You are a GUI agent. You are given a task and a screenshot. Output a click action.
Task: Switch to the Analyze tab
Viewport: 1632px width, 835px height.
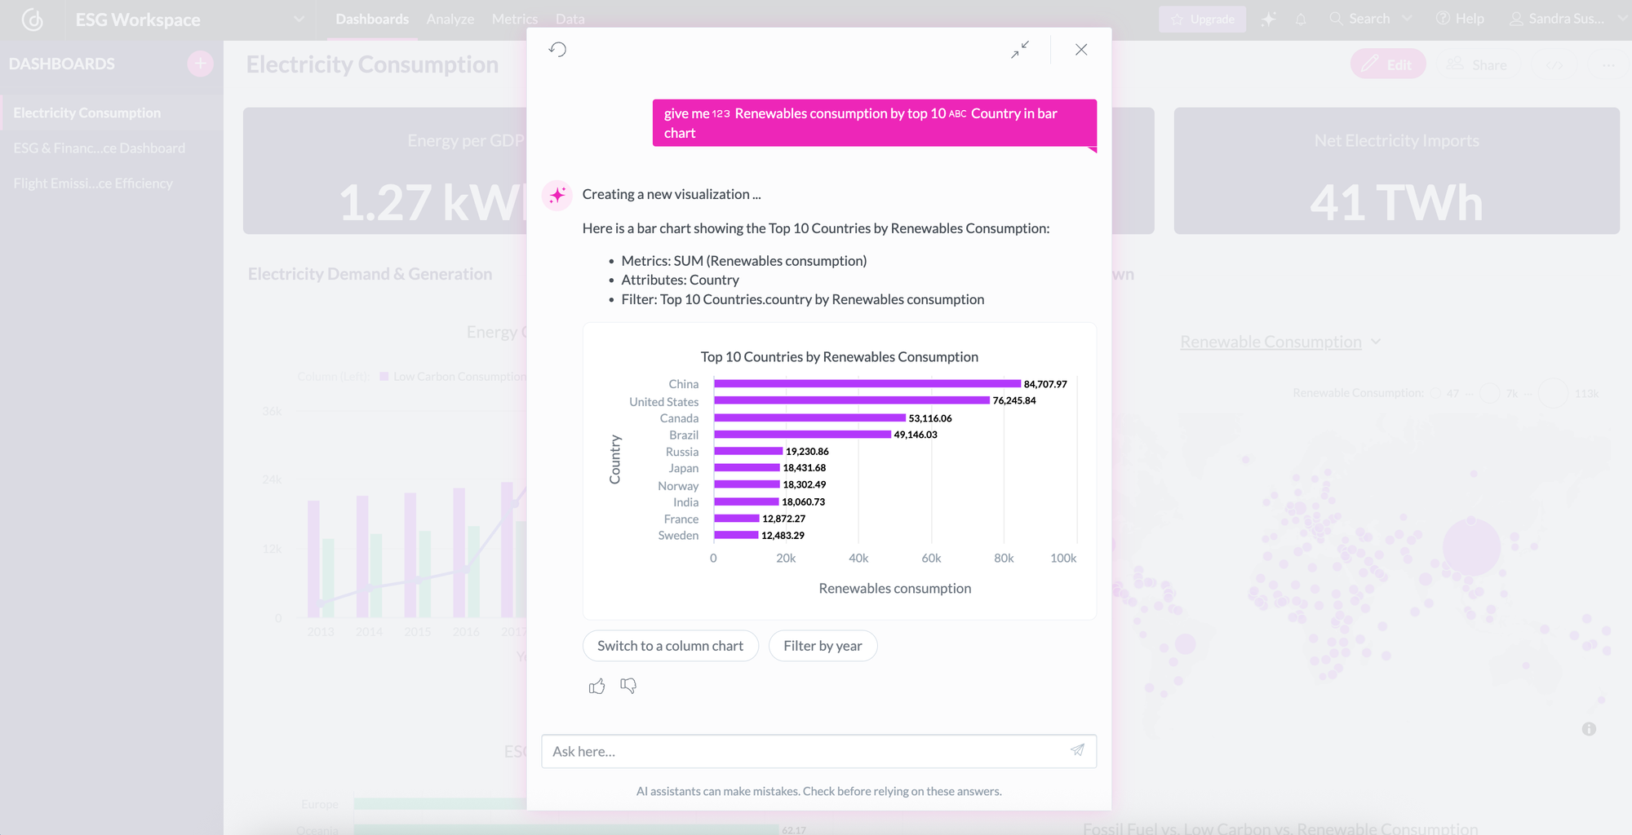click(x=450, y=18)
